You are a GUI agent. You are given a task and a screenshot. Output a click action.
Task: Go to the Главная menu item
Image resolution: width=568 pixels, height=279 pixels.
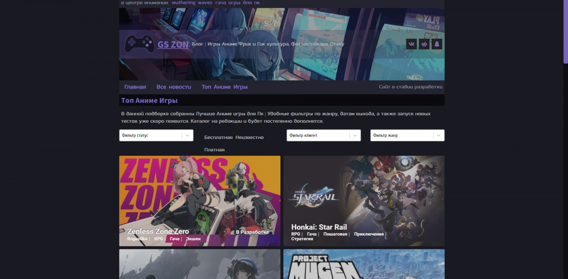[135, 87]
